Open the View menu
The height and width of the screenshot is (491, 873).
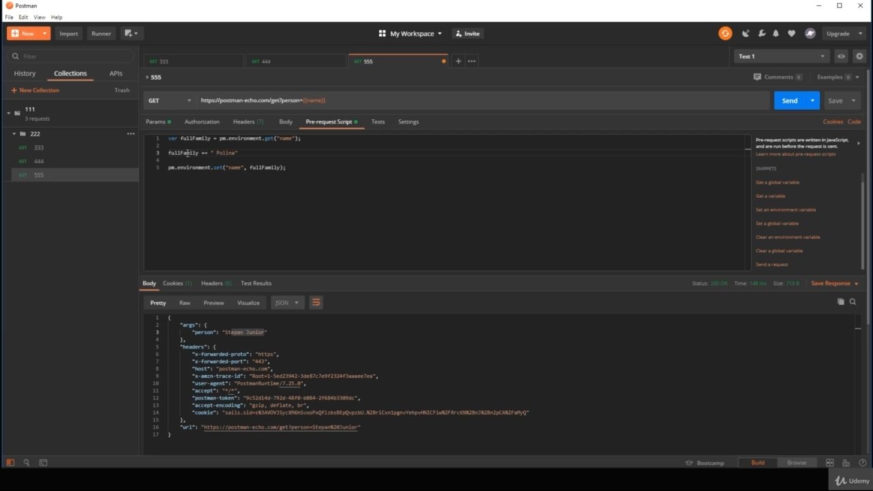40,17
